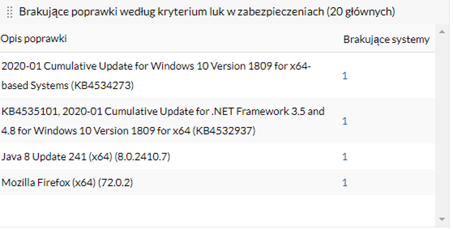Click the empty area below the Firefox row
453x229 pixels.
(x=208, y=210)
